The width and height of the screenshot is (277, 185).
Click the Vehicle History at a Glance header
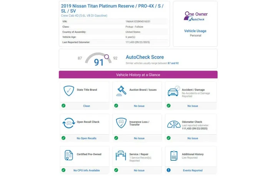pyautogui.click(x=138, y=75)
